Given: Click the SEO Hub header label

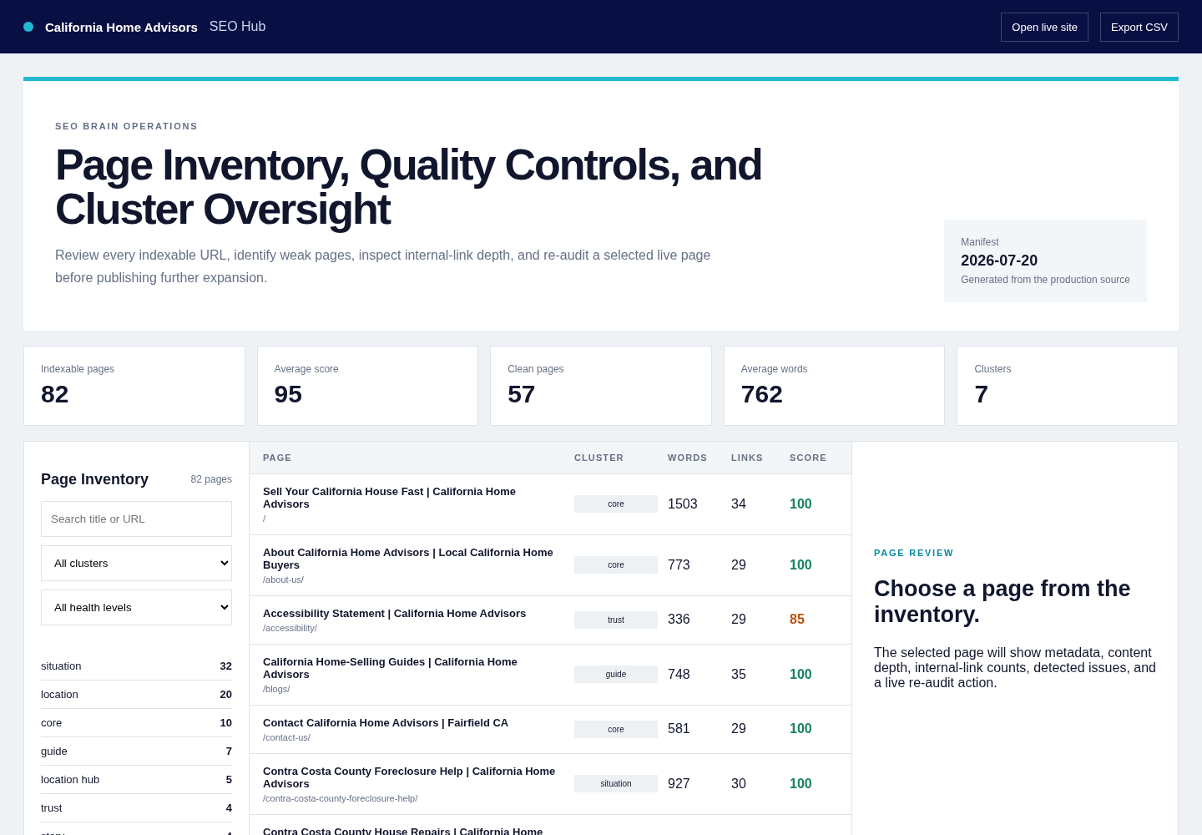Looking at the screenshot, I should 237,27.
